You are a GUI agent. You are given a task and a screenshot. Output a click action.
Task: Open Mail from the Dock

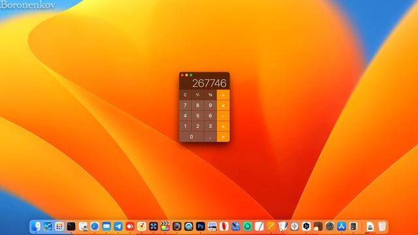106,227
